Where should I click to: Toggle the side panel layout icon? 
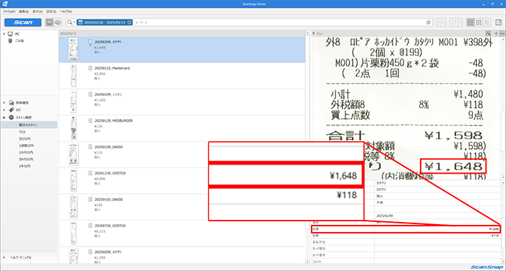499,22
